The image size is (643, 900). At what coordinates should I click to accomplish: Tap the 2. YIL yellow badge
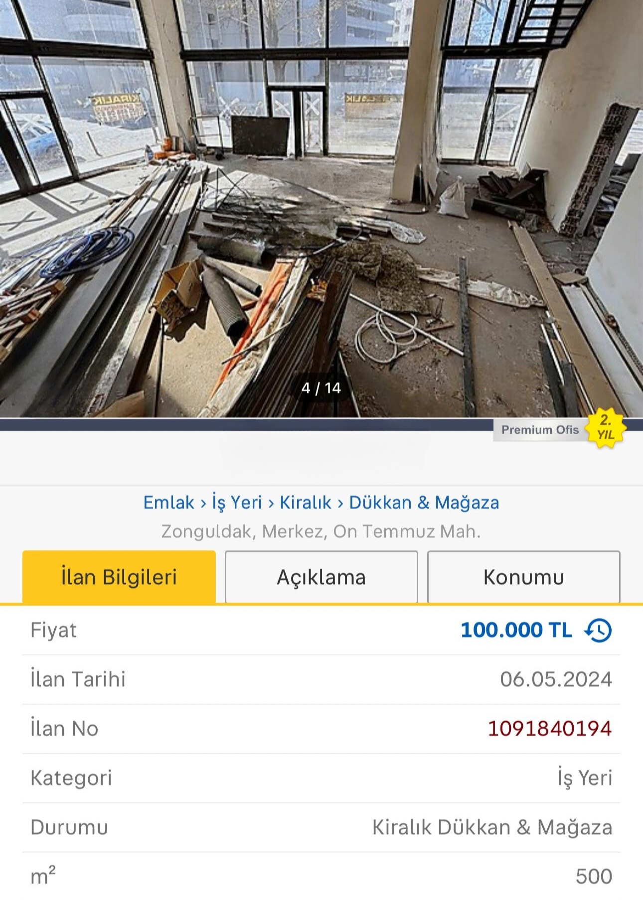605,428
